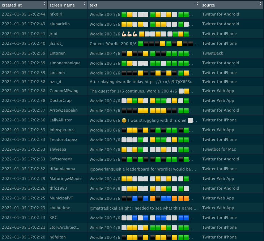The height and width of the screenshot is (241, 264).
Task: Click jhardt_'s 'Got em Wordle 200 6/6' tweet
Action: (144, 44)
